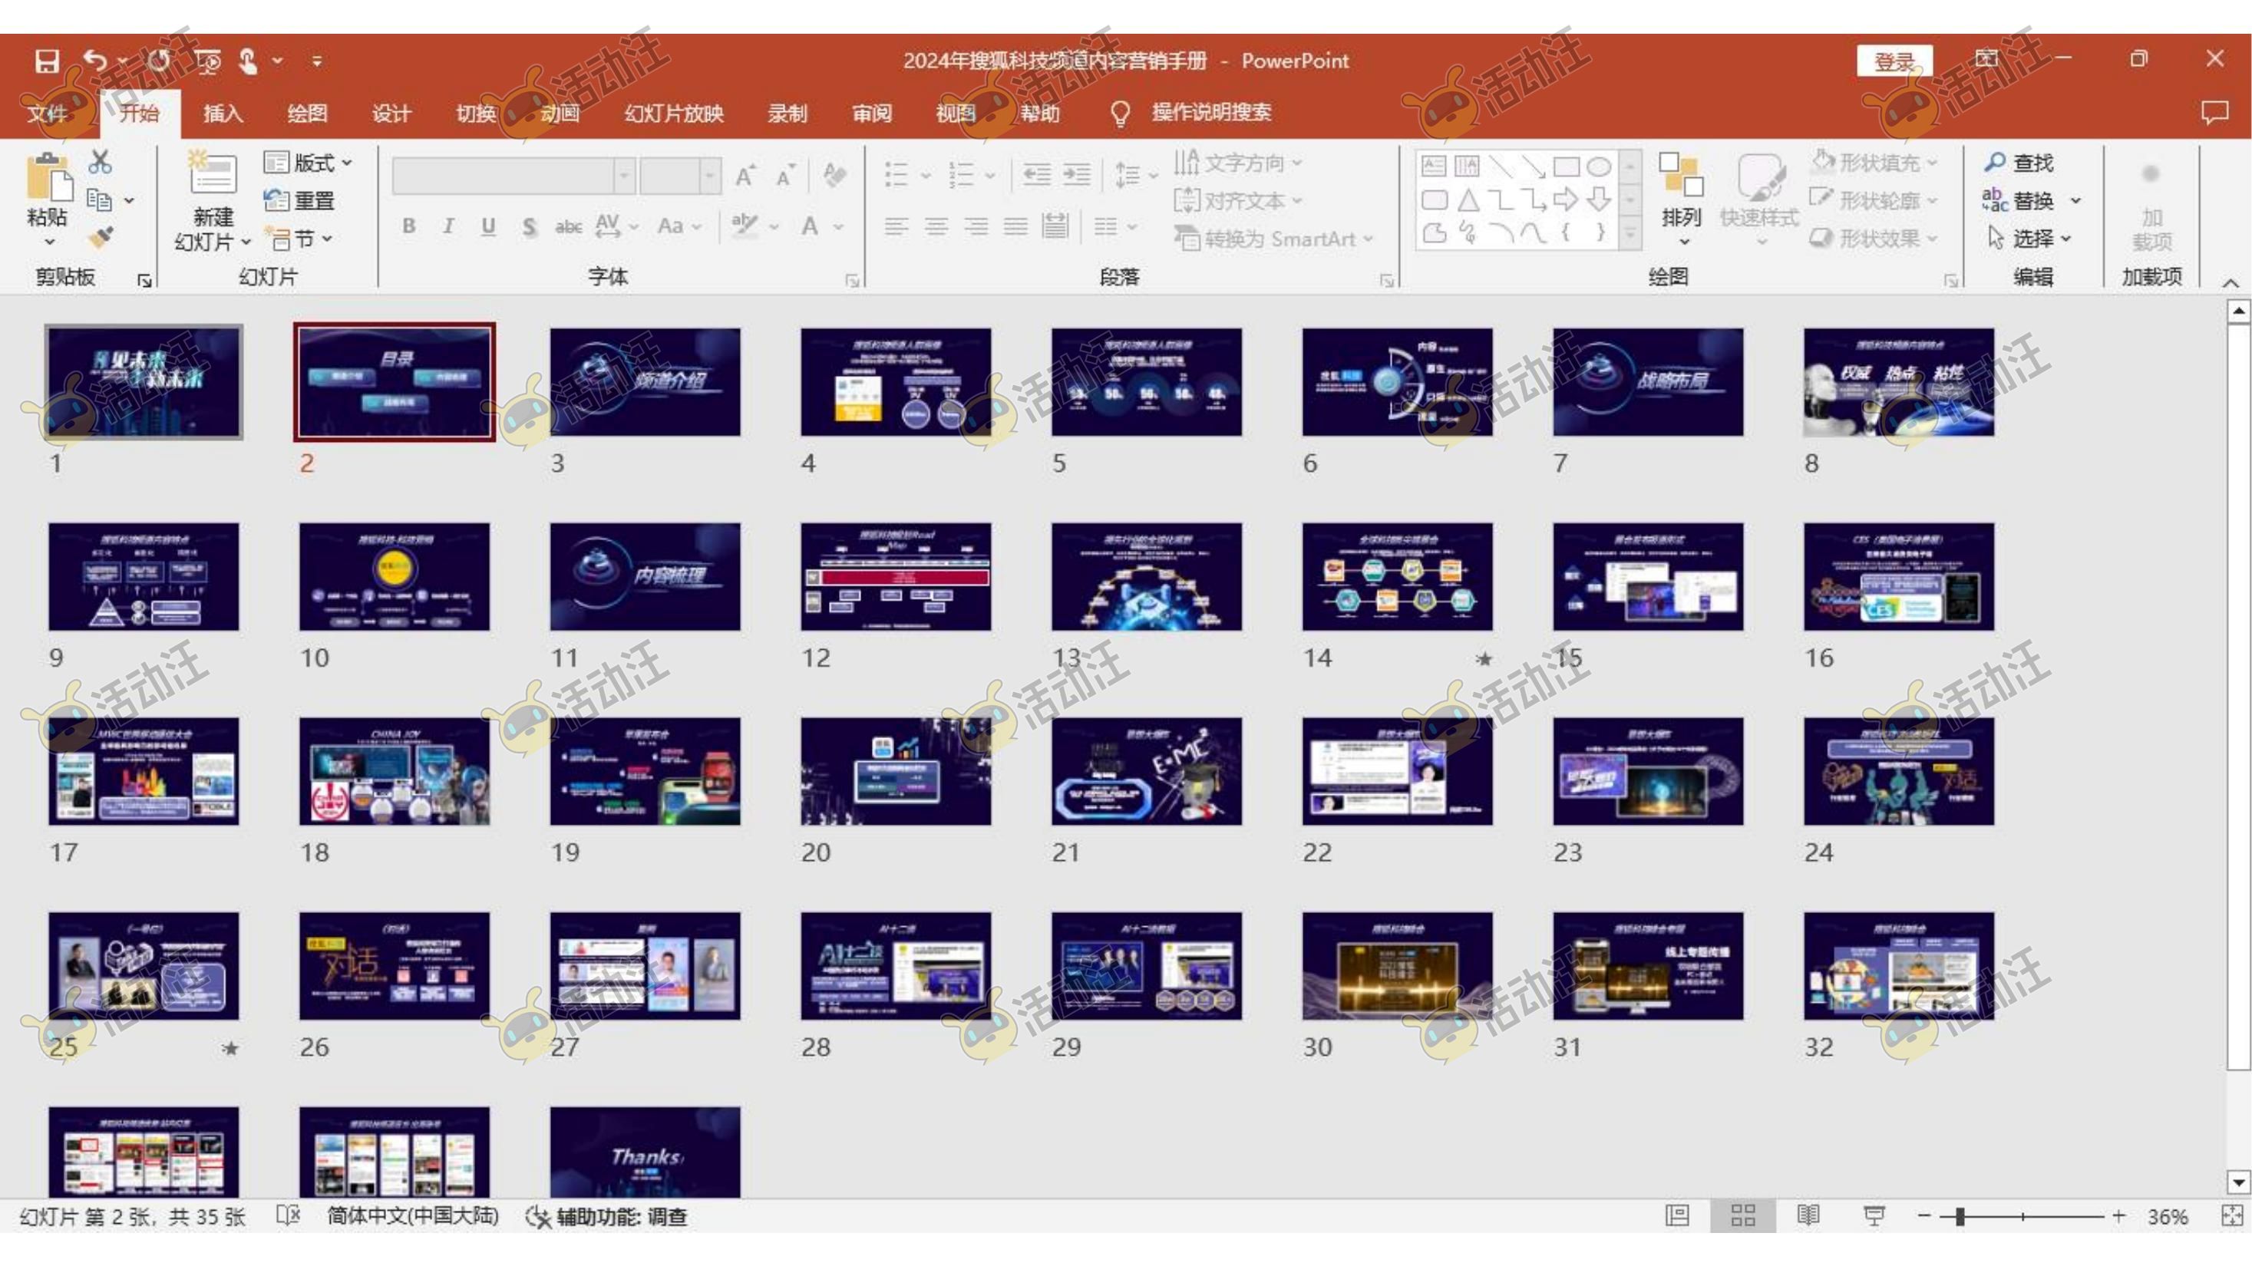
Task: Switch to Animations (动画) tab
Action: click(x=560, y=113)
